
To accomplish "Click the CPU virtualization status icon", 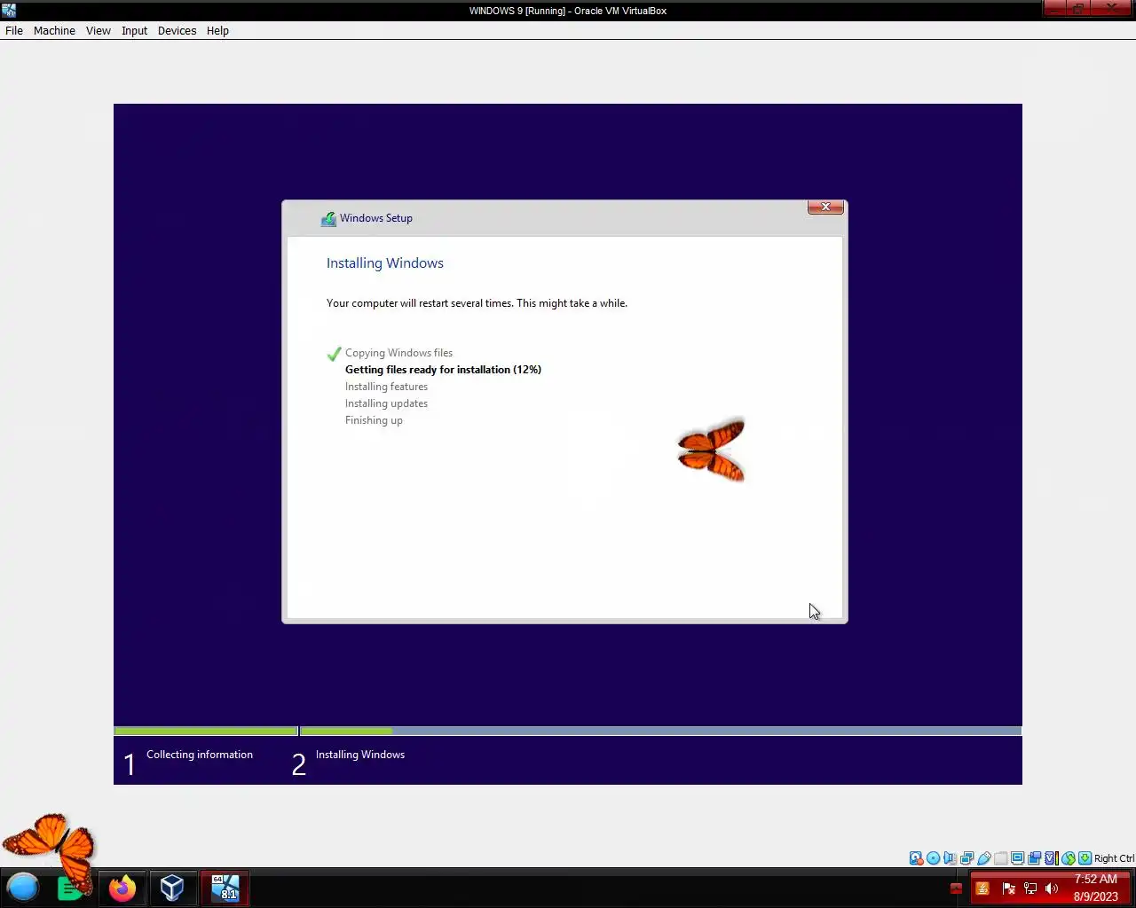I will (1052, 858).
